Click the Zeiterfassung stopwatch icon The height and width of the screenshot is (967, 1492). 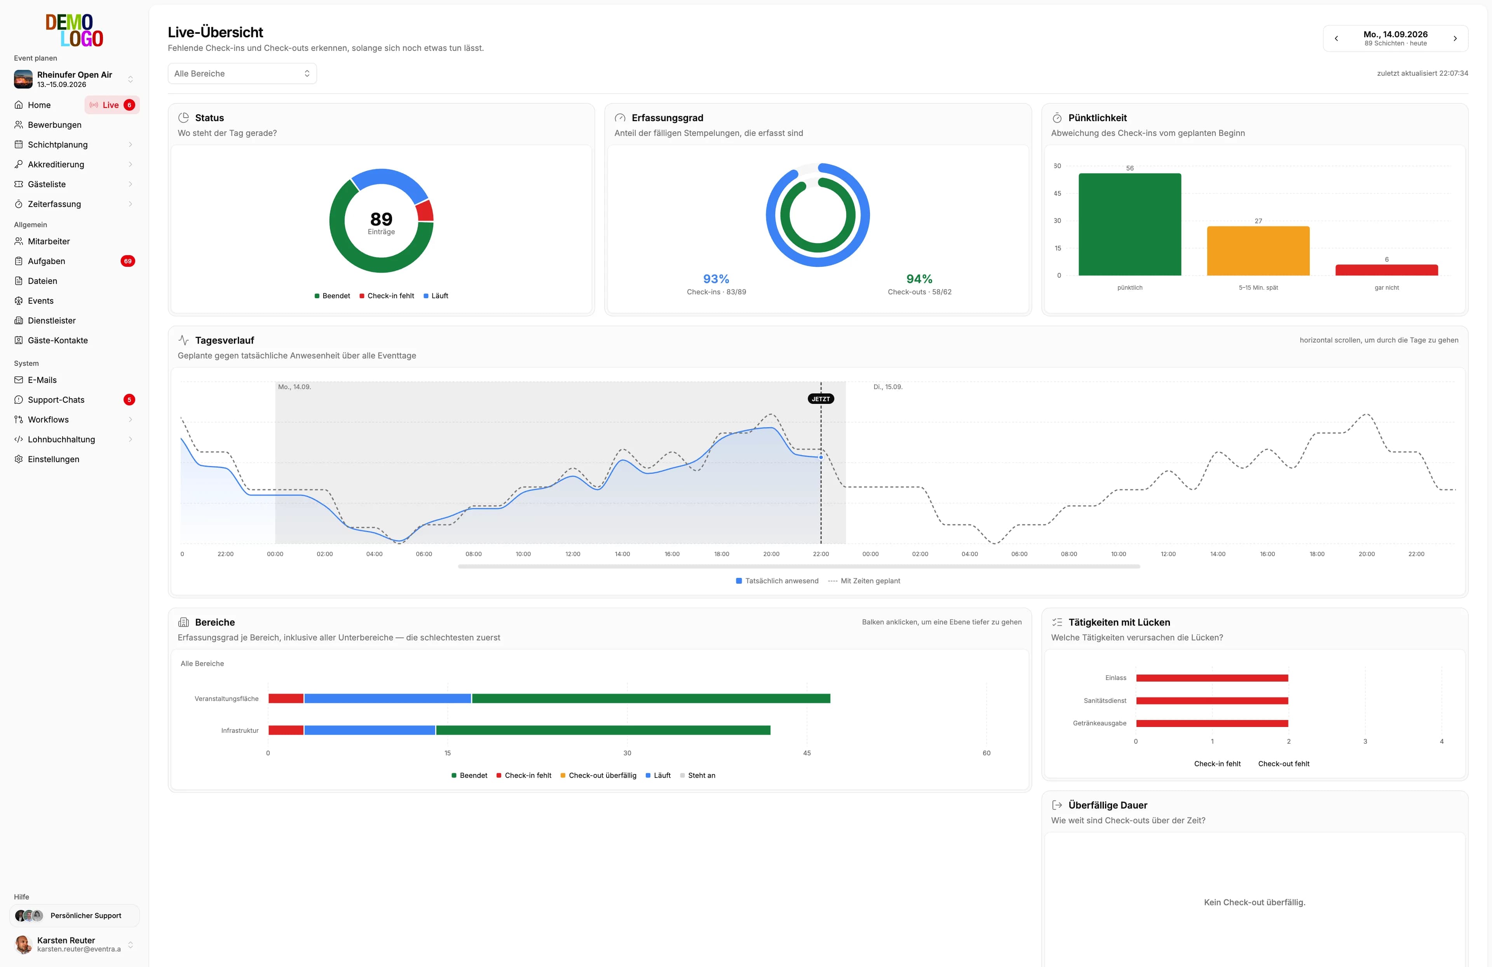pyautogui.click(x=19, y=203)
